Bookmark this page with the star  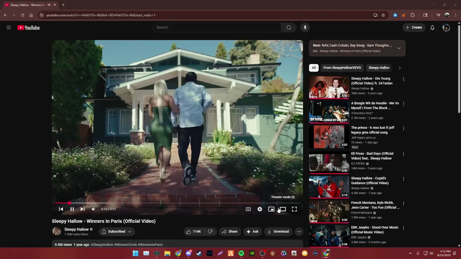(383, 15)
